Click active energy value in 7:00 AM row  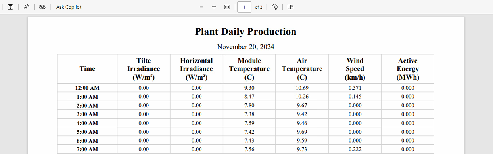point(408,149)
